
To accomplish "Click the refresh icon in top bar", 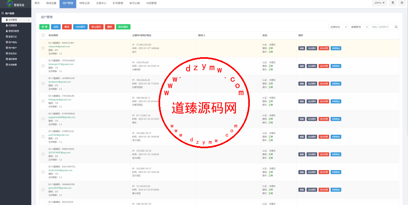I will [402, 3].
